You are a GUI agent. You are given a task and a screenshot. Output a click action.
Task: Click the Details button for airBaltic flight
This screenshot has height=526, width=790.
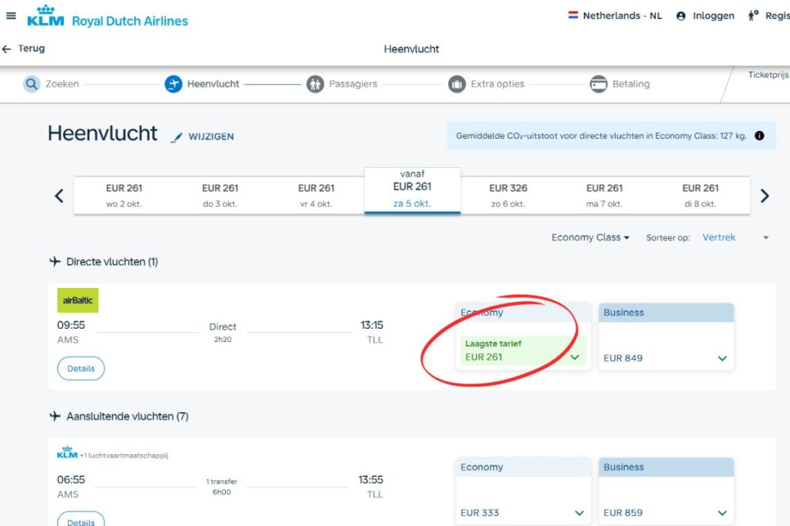pos(81,369)
